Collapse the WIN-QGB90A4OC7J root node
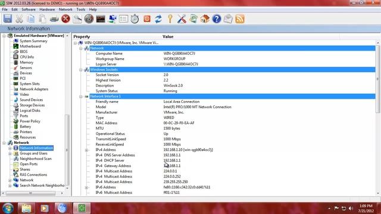Viewport: 381px width, 214px height. (76, 43)
